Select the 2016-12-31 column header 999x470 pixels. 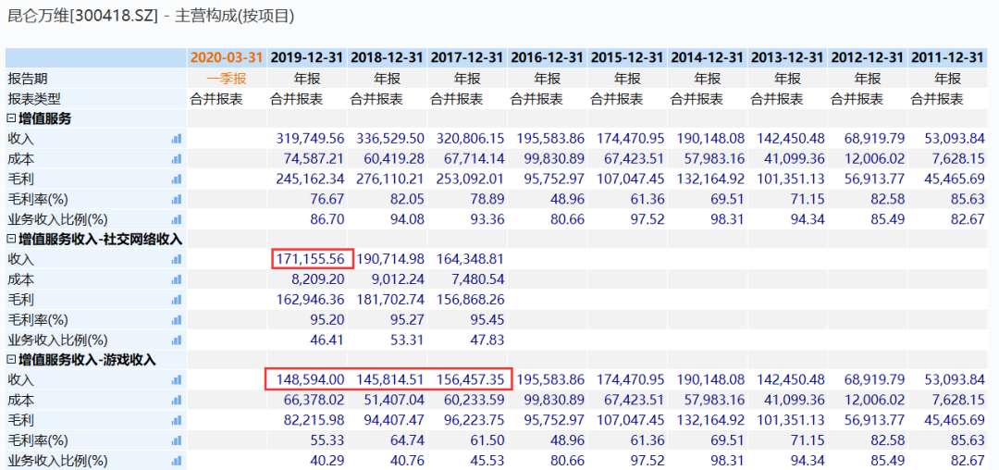pos(548,58)
